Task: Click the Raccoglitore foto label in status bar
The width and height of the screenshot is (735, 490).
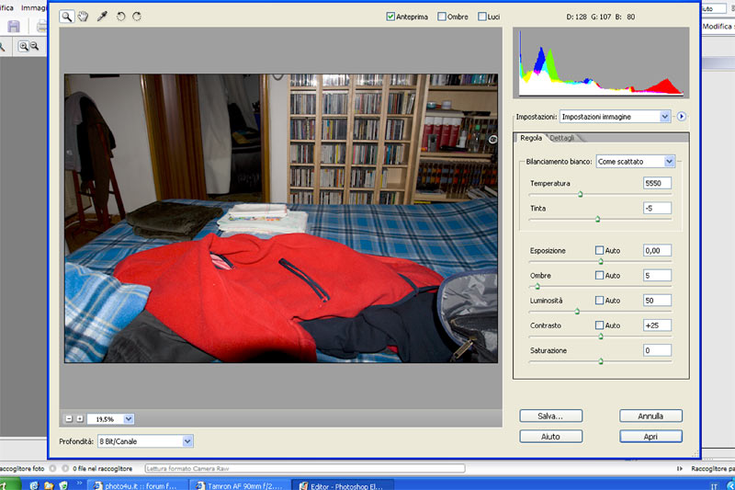Action: coord(22,469)
